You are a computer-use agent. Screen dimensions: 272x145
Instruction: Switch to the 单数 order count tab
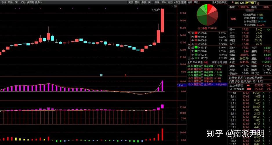tap(196, 2)
